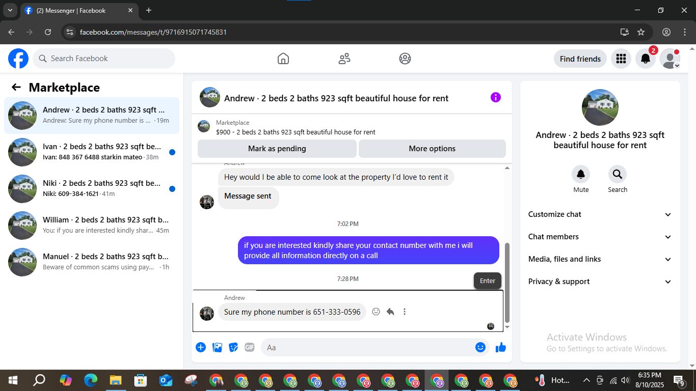
Task: Open the emoji picker in message box
Action: pyautogui.click(x=480, y=347)
